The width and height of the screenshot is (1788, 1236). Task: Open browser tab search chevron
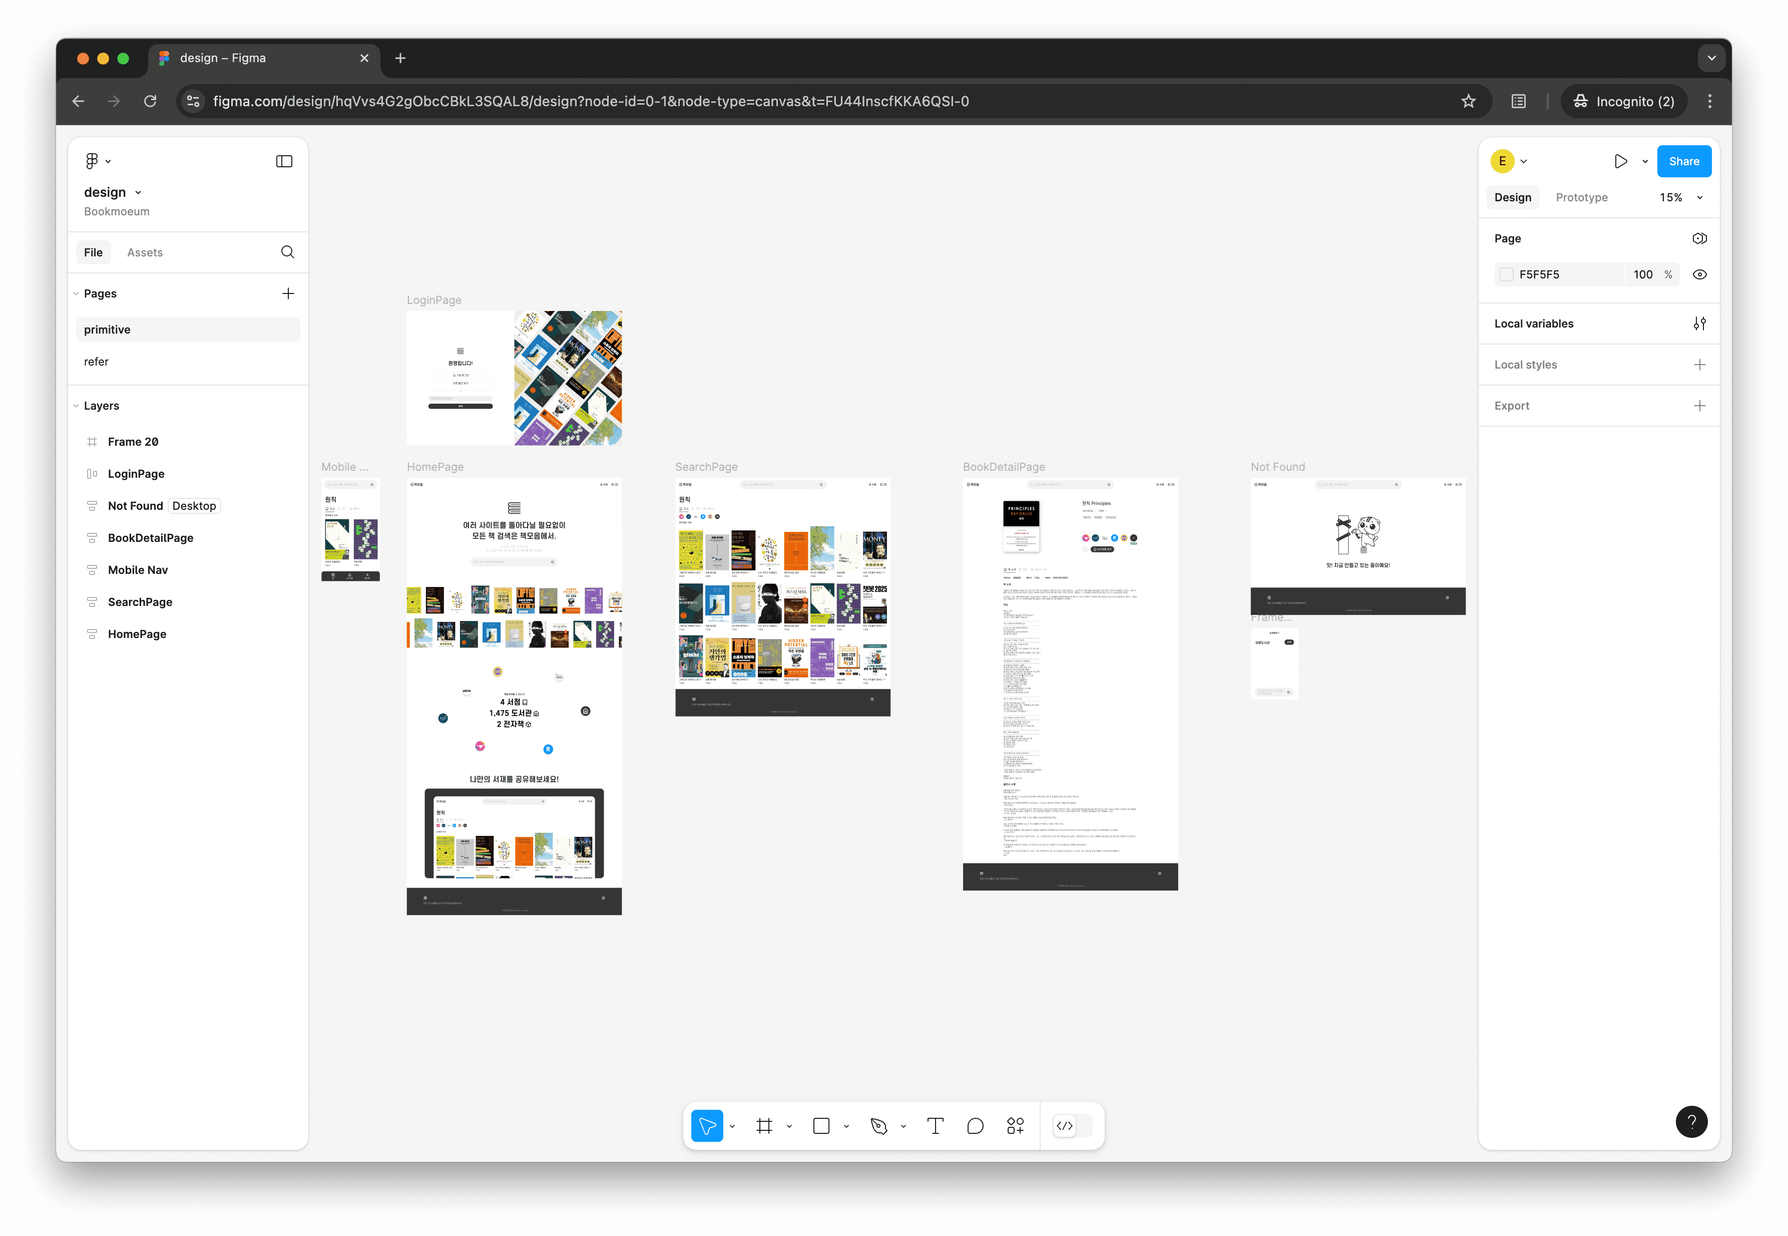tap(1710, 58)
